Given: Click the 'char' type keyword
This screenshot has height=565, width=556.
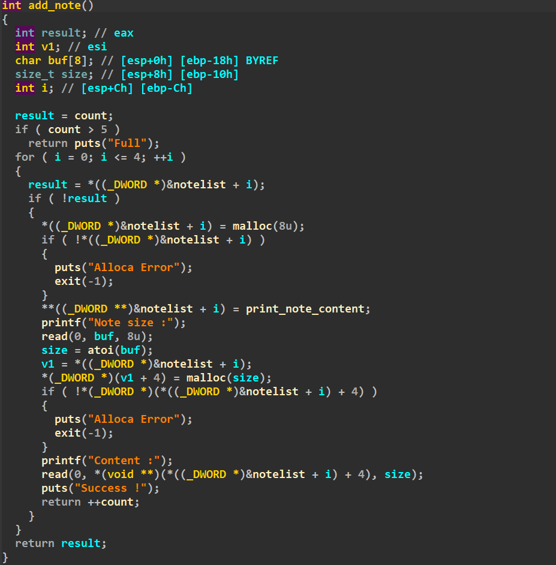Looking at the screenshot, I should [28, 61].
